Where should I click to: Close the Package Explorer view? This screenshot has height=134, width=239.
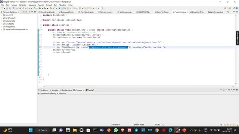[x=19, y=12]
